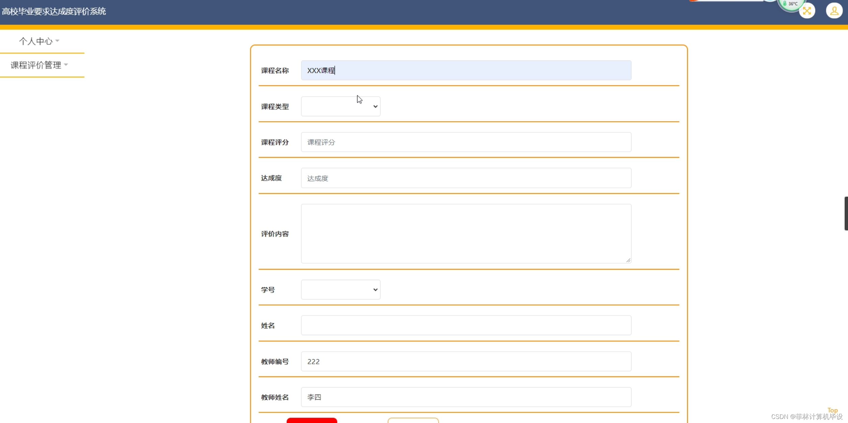Click into the 课程评分 input field
Image resolution: width=848 pixels, height=423 pixels.
click(466, 142)
